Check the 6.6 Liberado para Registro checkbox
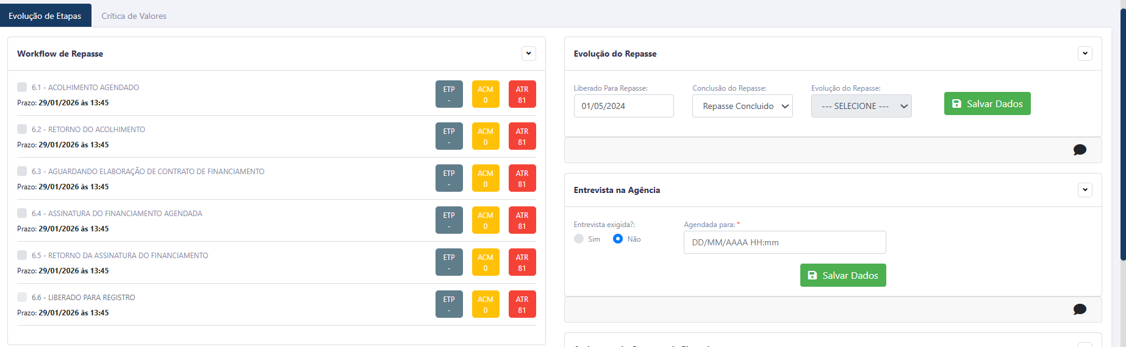The height and width of the screenshot is (347, 1126). point(22,297)
